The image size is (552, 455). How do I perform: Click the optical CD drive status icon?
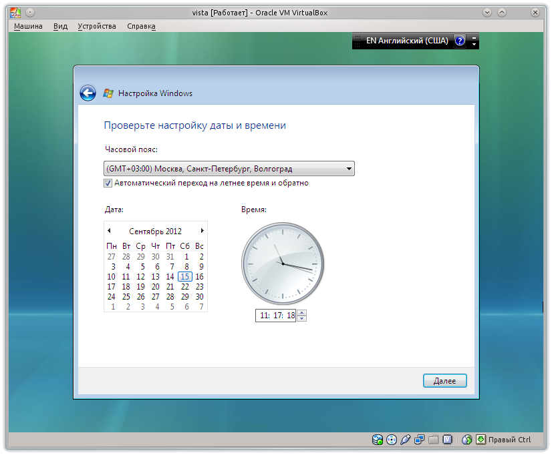392,440
